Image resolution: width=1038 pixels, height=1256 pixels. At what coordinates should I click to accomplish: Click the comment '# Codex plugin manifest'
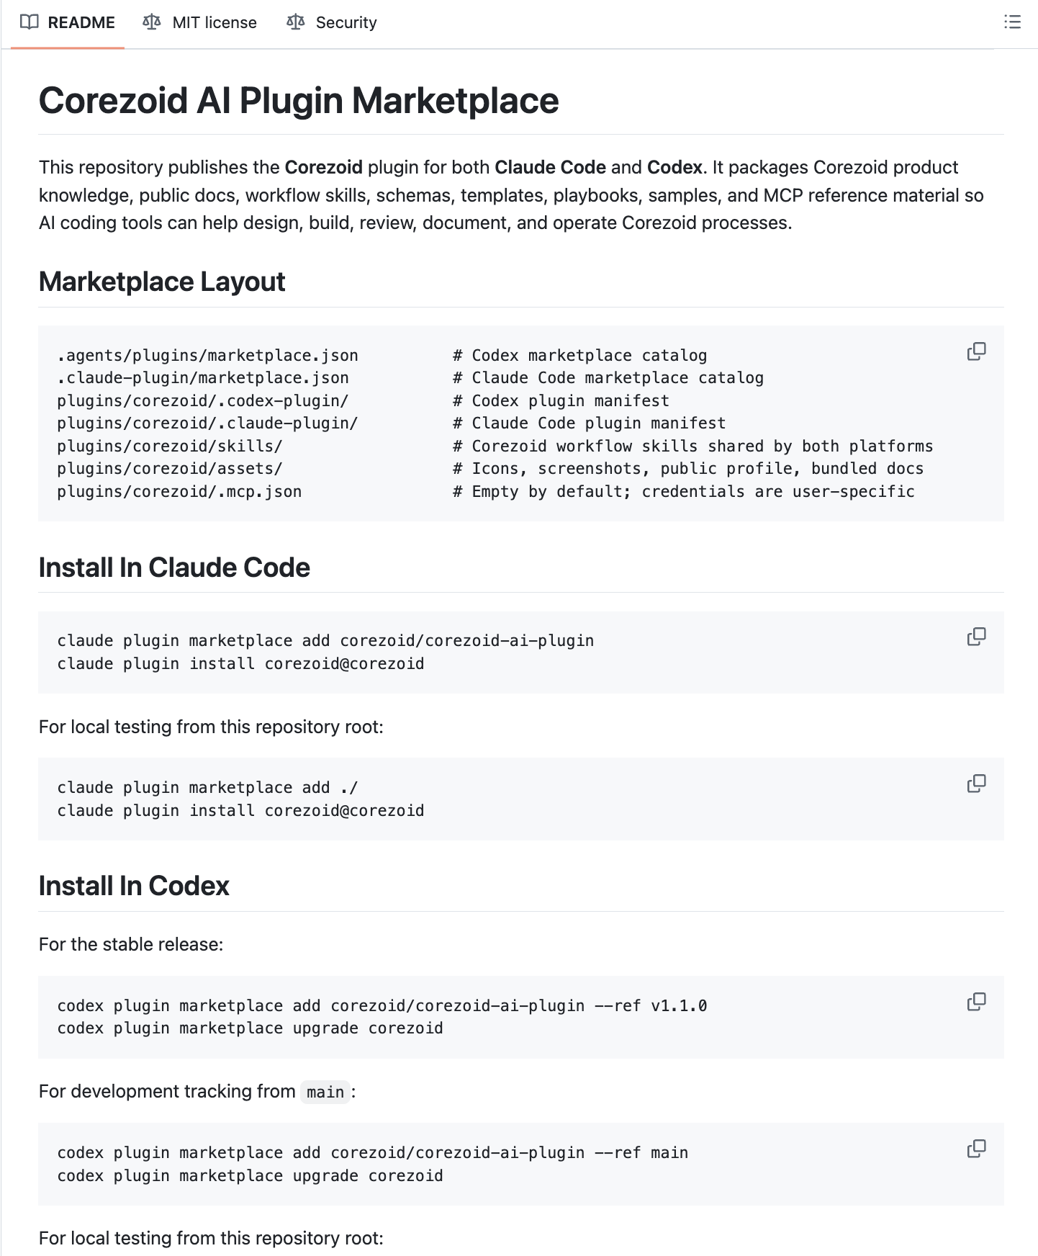coord(561,400)
